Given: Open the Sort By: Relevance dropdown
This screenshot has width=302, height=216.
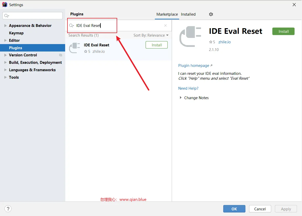Looking at the screenshot, I should [151, 35].
